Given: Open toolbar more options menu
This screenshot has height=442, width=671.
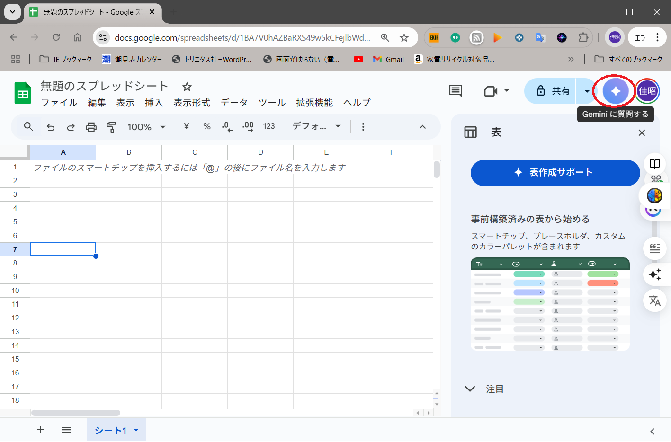Looking at the screenshot, I should (x=363, y=127).
